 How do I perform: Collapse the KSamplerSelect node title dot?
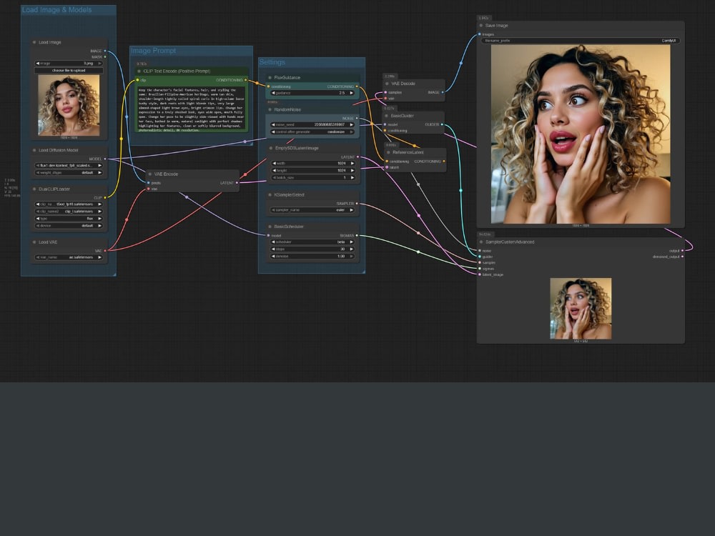(270, 194)
